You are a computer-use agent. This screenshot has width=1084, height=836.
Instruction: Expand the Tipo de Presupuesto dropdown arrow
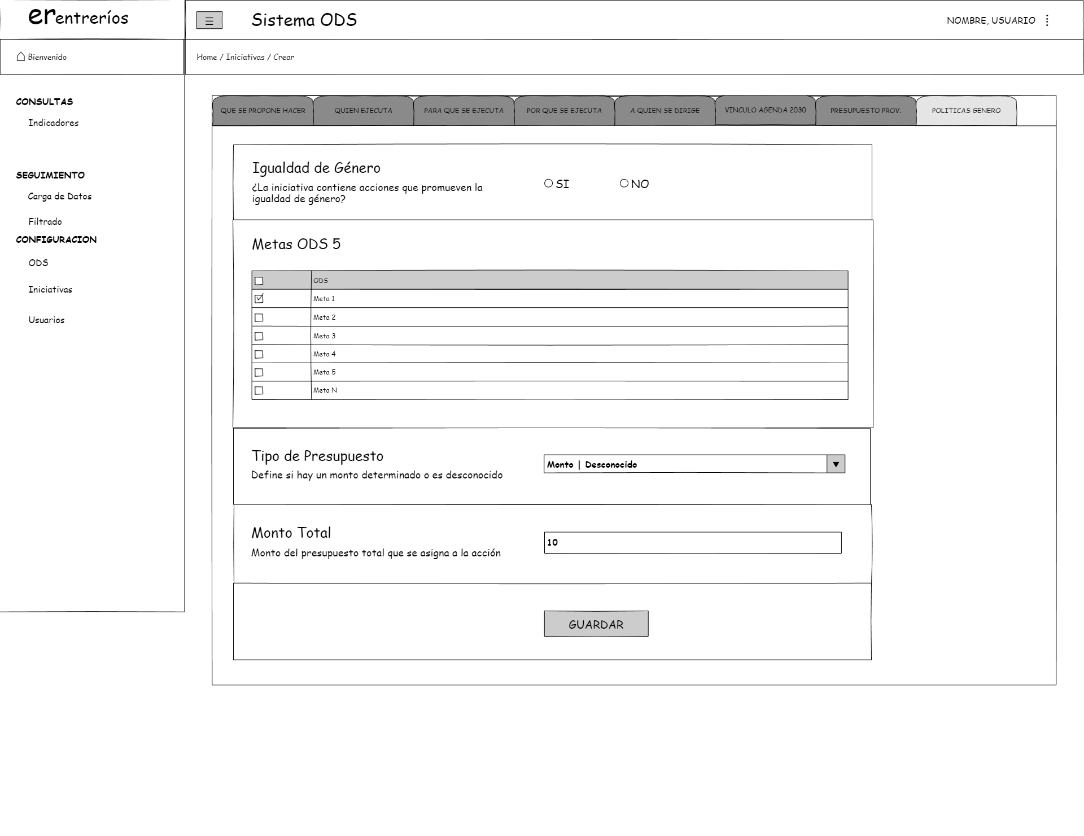[836, 464]
